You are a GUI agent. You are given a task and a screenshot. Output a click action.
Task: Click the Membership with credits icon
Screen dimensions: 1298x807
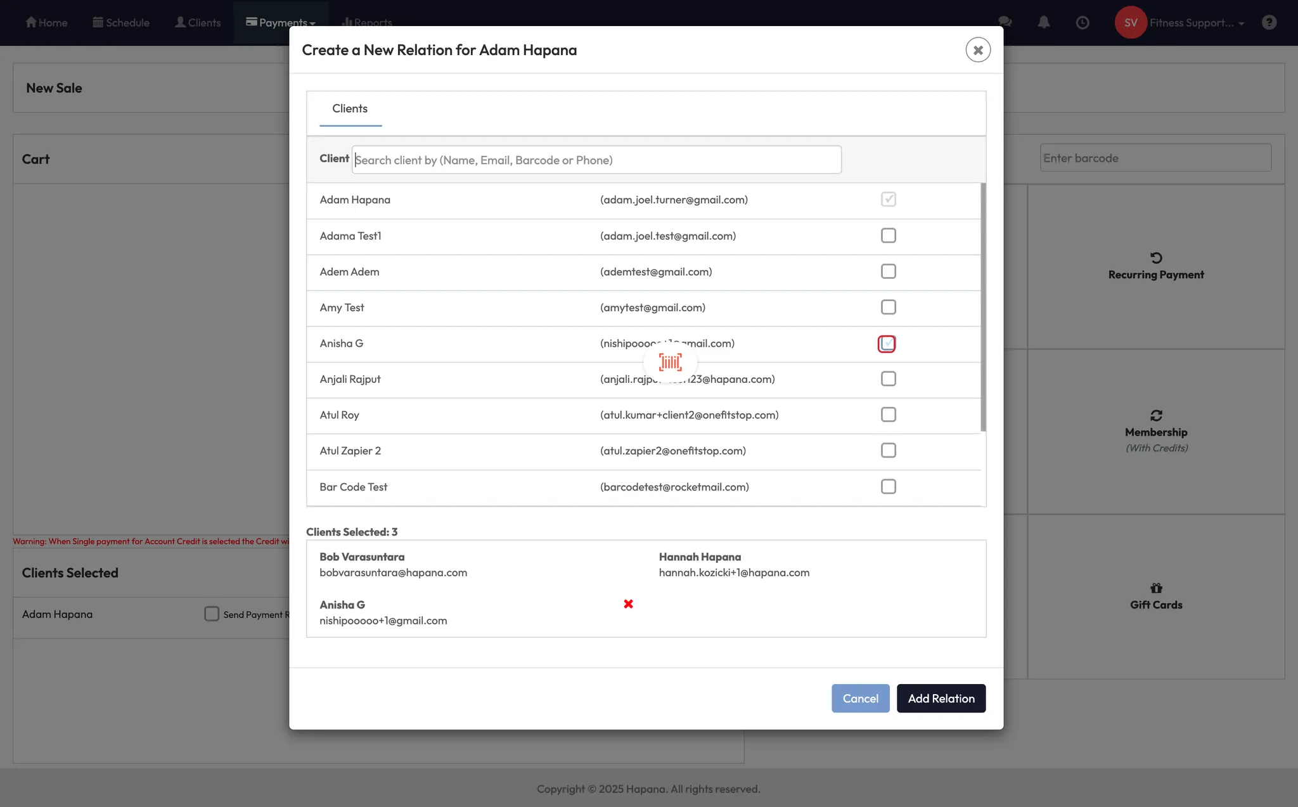1156,416
